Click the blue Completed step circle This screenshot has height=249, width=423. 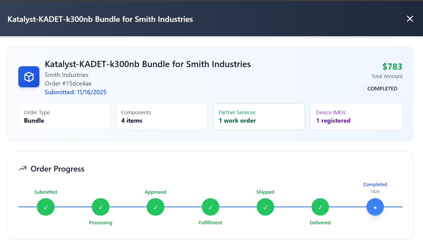point(375,207)
